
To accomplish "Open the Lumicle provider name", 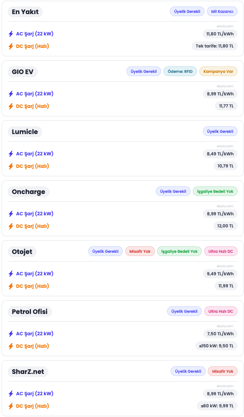I will (25, 132).
